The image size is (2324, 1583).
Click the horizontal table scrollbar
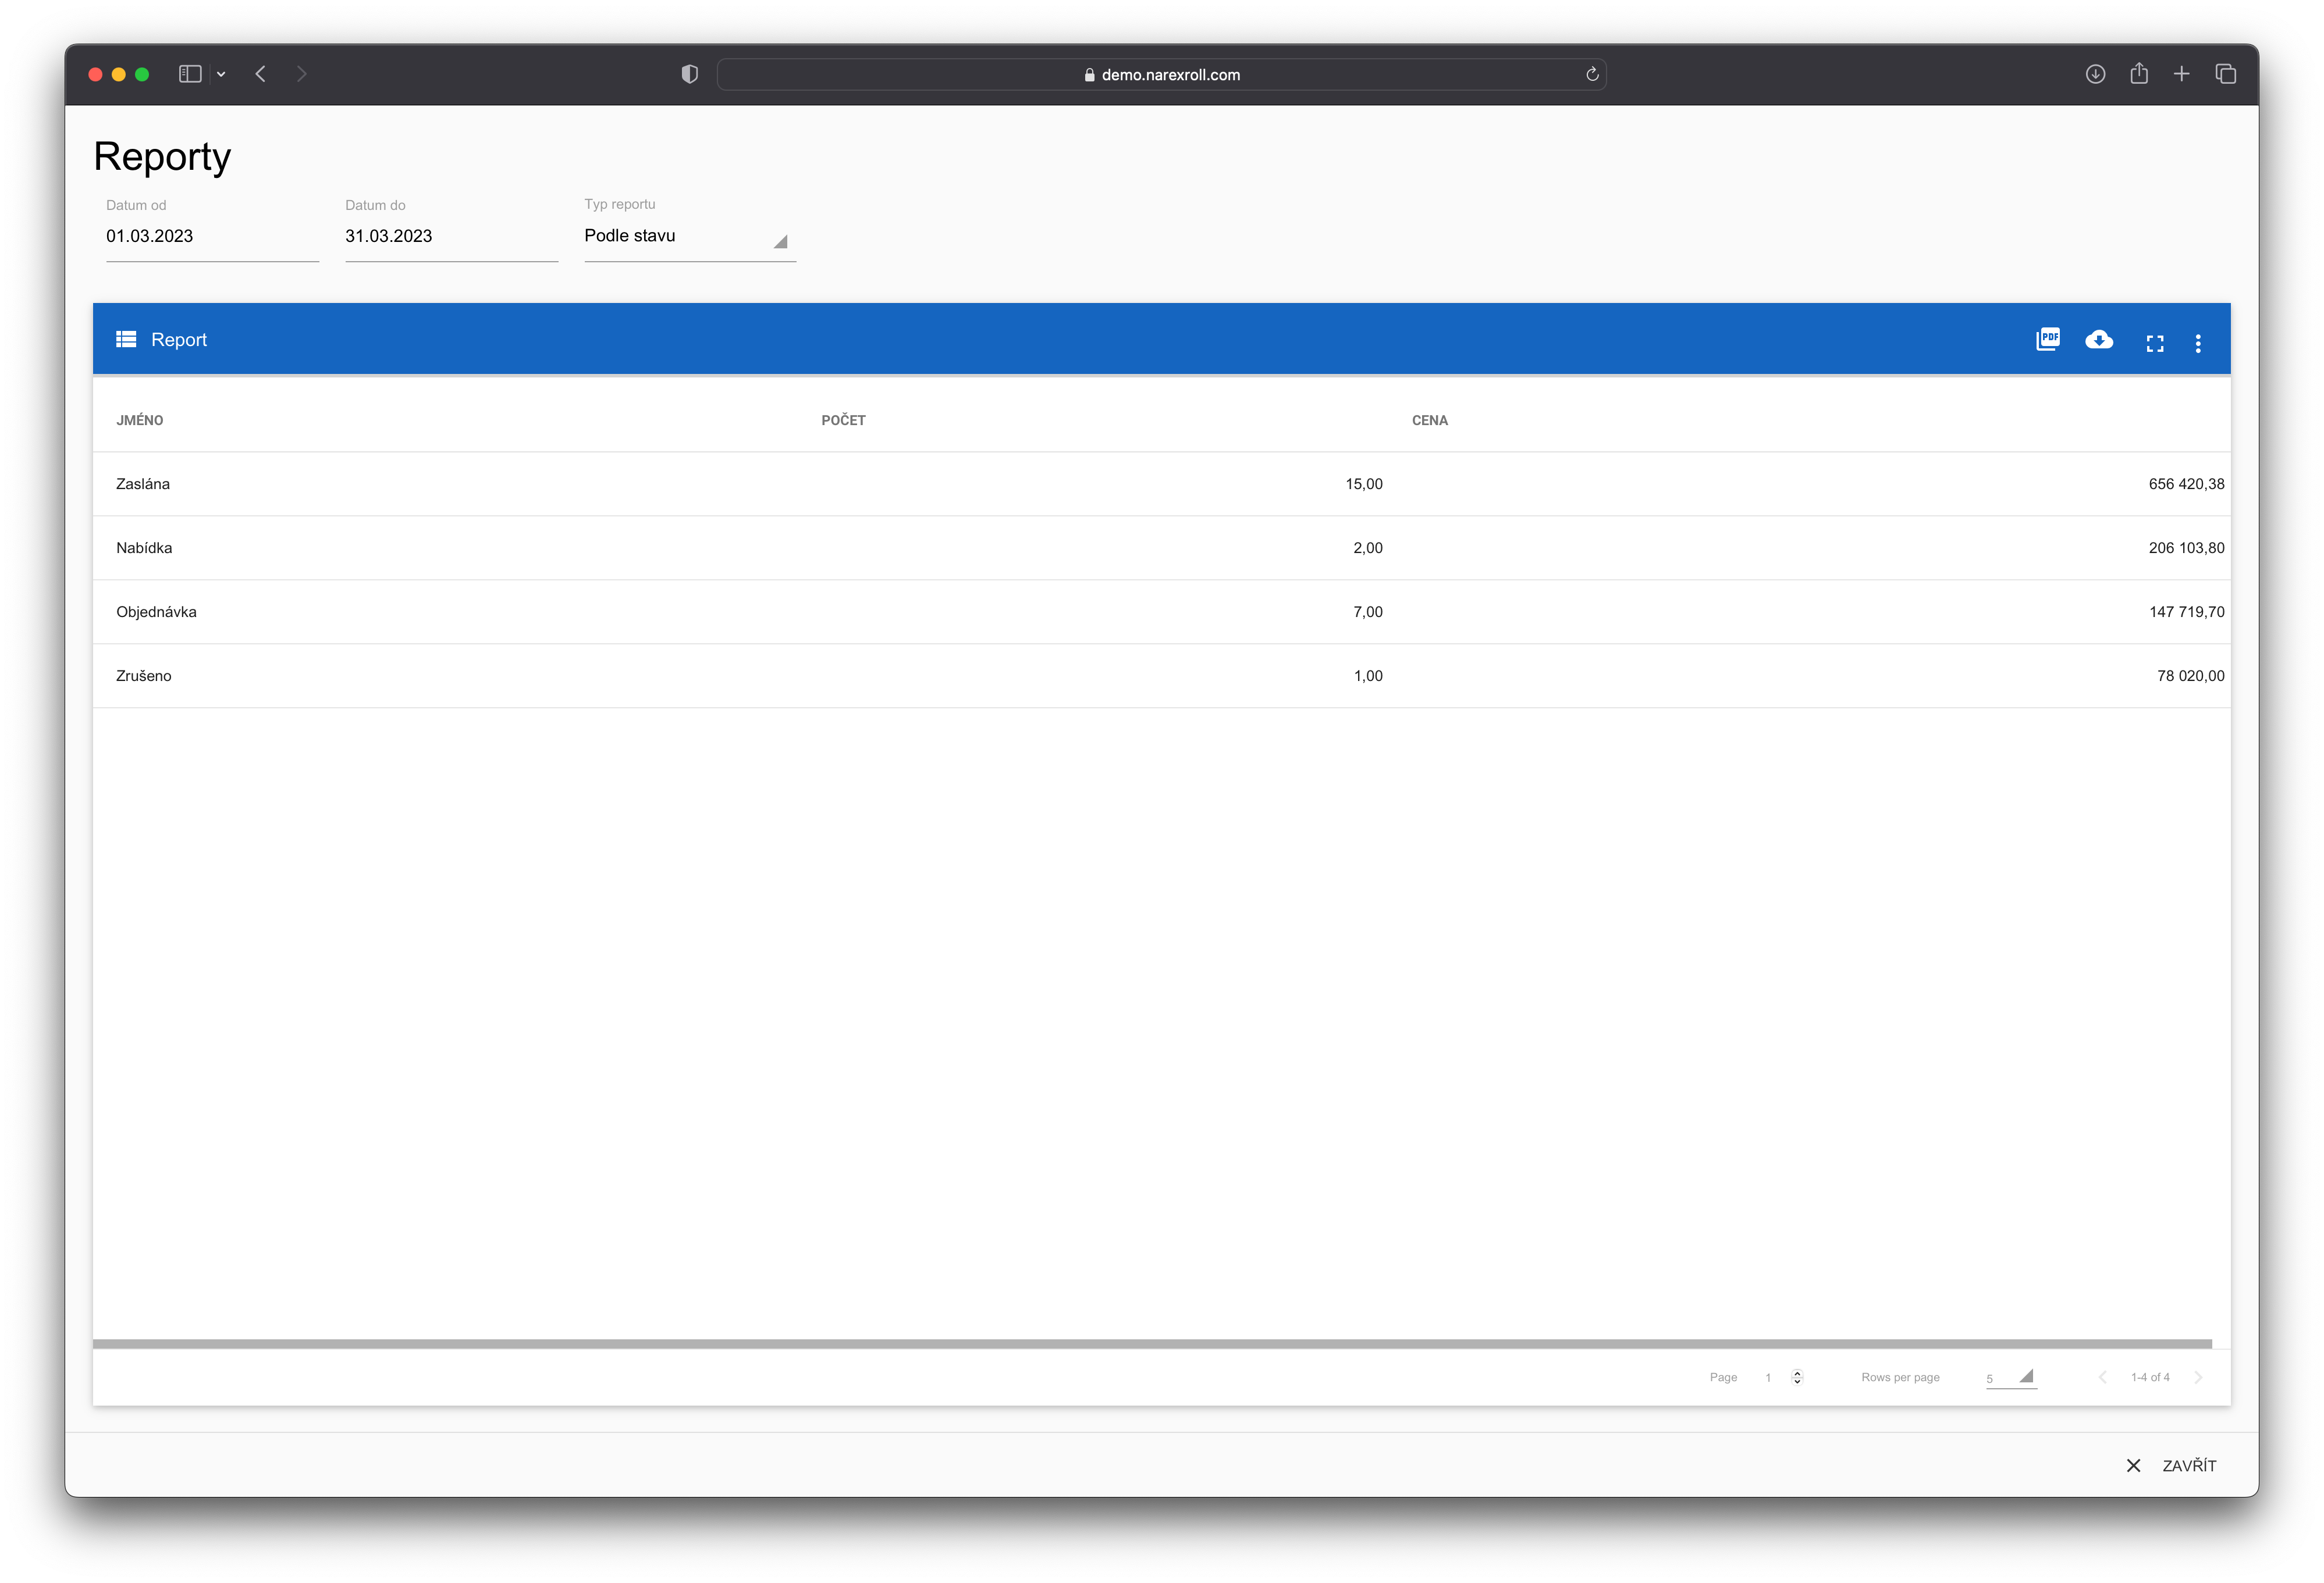(1152, 1344)
